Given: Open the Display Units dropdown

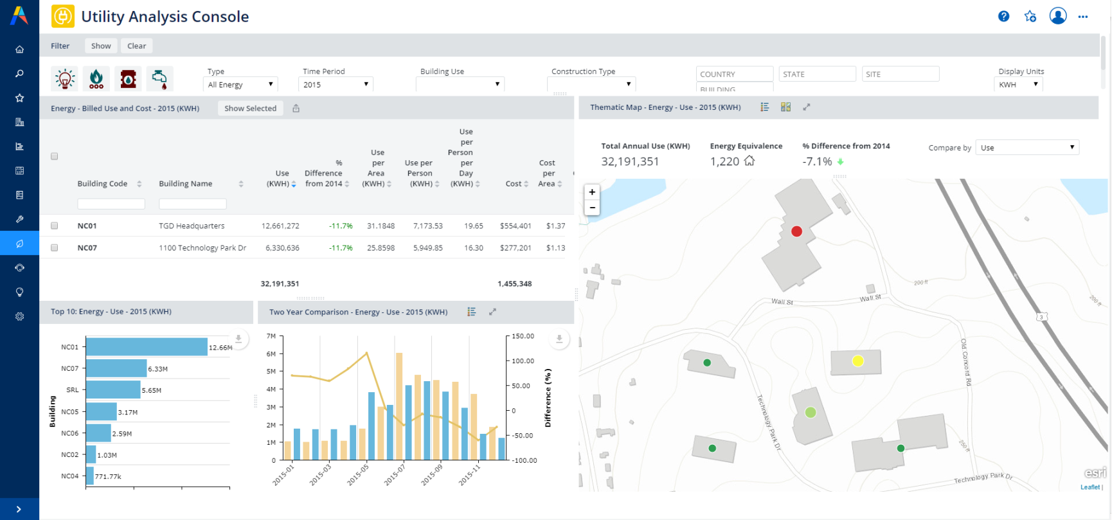Looking at the screenshot, I should pyautogui.click(x=1018, y=84).
